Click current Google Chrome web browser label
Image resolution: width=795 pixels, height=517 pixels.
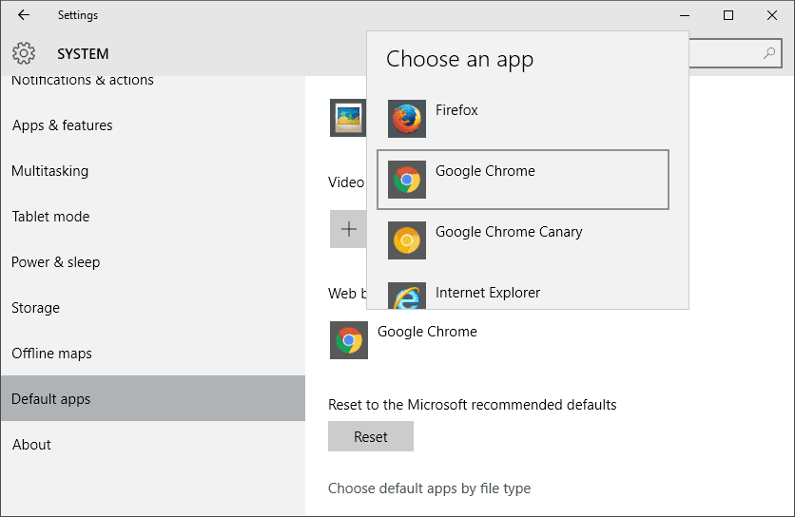tap(427, 332)
